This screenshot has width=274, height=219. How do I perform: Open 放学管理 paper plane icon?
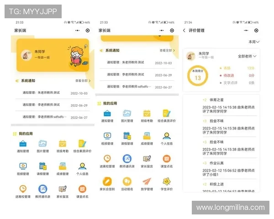[x=147, y=181]
